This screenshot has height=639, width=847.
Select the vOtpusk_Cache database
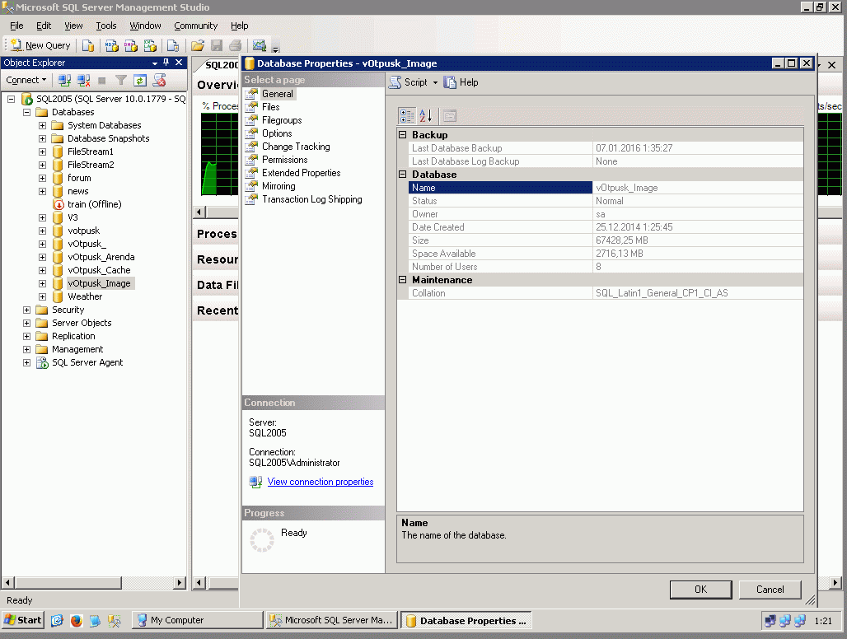(x=99, y=270)
